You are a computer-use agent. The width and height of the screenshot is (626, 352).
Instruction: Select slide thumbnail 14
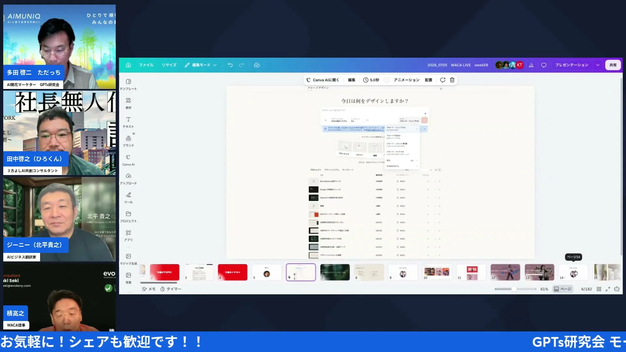(573, 272)
